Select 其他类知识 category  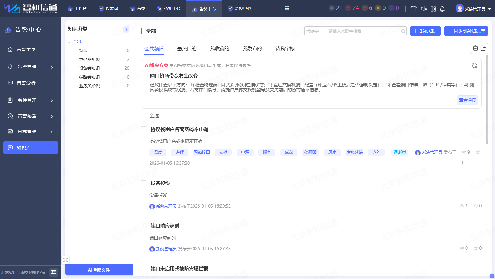89,60
